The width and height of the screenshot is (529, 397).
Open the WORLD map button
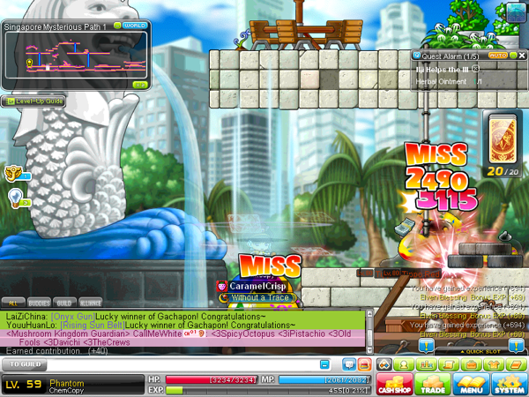[135, 26]
